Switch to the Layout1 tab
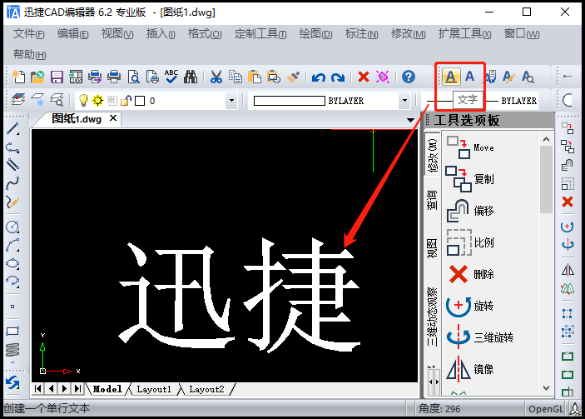 (154, 389)
